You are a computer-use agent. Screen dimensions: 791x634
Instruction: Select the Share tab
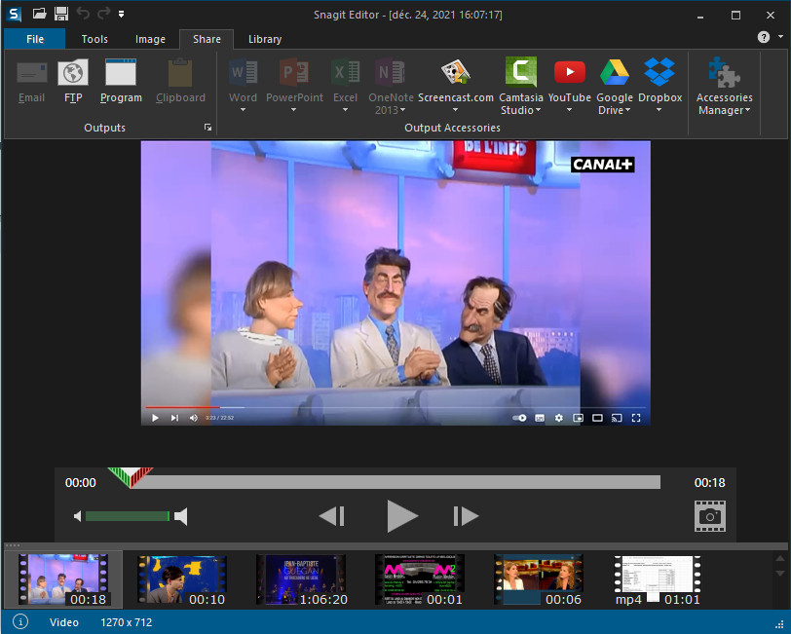point(207,39)
